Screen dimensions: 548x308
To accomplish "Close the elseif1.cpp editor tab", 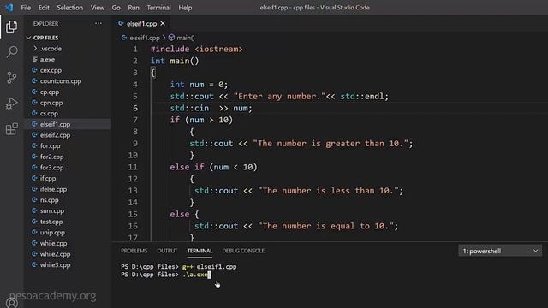I will (x=163, y=23).
